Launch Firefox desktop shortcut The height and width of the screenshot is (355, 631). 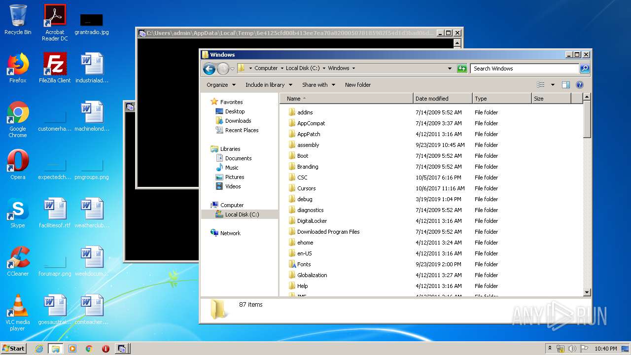click(x=18, y=68)
